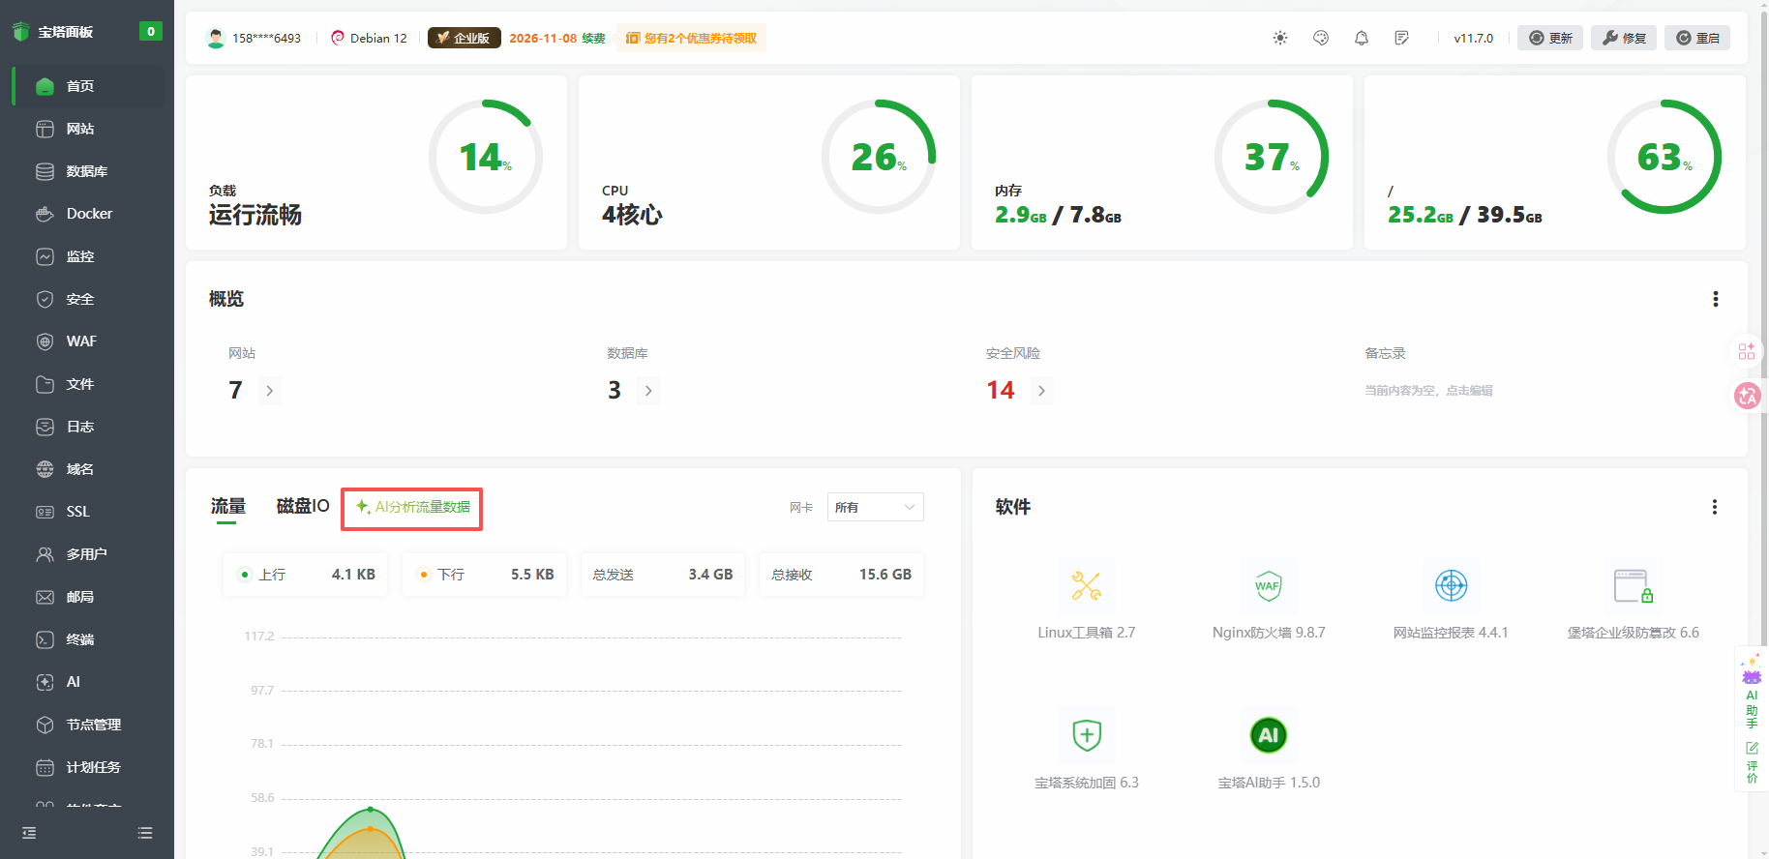This screenshot has height=859, width=1769.
Task: Launch 宝塔AI助手 app icon
Action: [x=1268, y=736]
